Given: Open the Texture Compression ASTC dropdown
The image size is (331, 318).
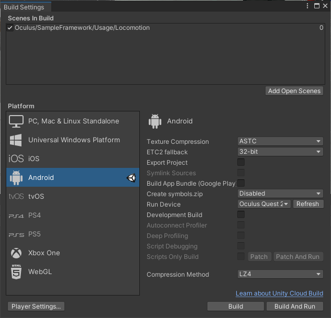Looking at the screenshot, I should tap(280, 142).
